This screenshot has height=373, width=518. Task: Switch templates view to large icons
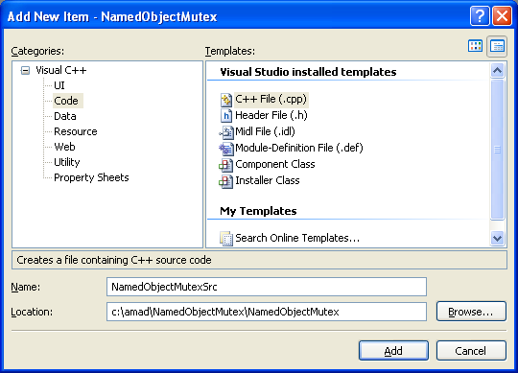tap(476, 46)
